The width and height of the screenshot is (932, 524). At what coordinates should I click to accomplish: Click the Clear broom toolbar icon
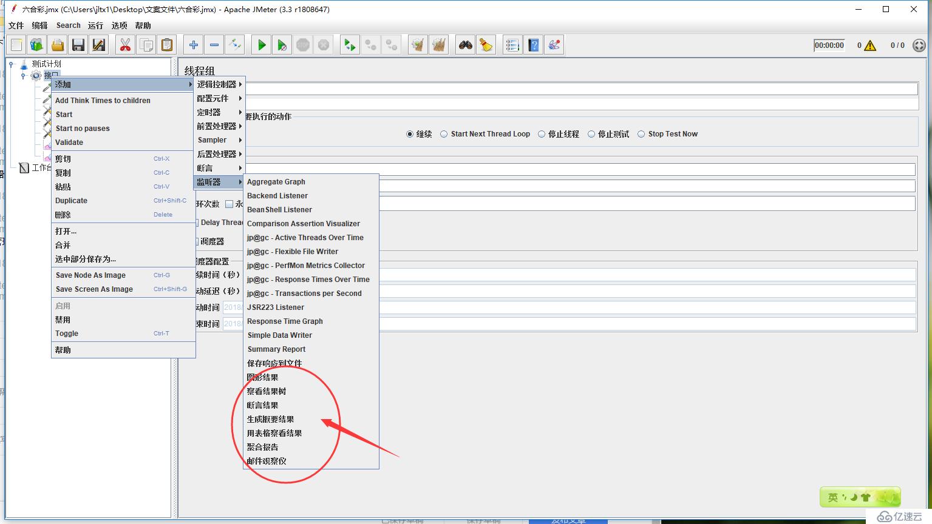(x=418, y=45)
